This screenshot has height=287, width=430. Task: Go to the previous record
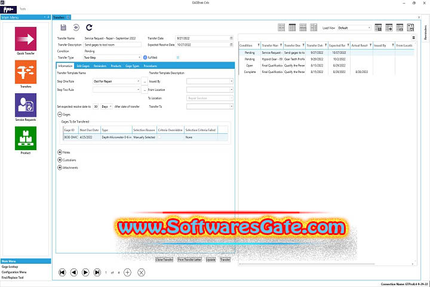[x=74, y=273]
